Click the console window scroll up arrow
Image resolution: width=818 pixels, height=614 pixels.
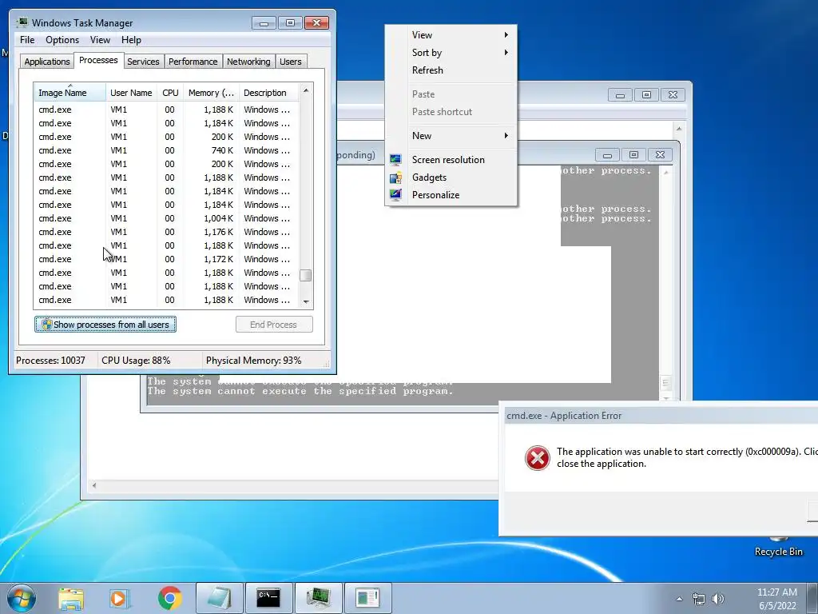click(665, 172)
